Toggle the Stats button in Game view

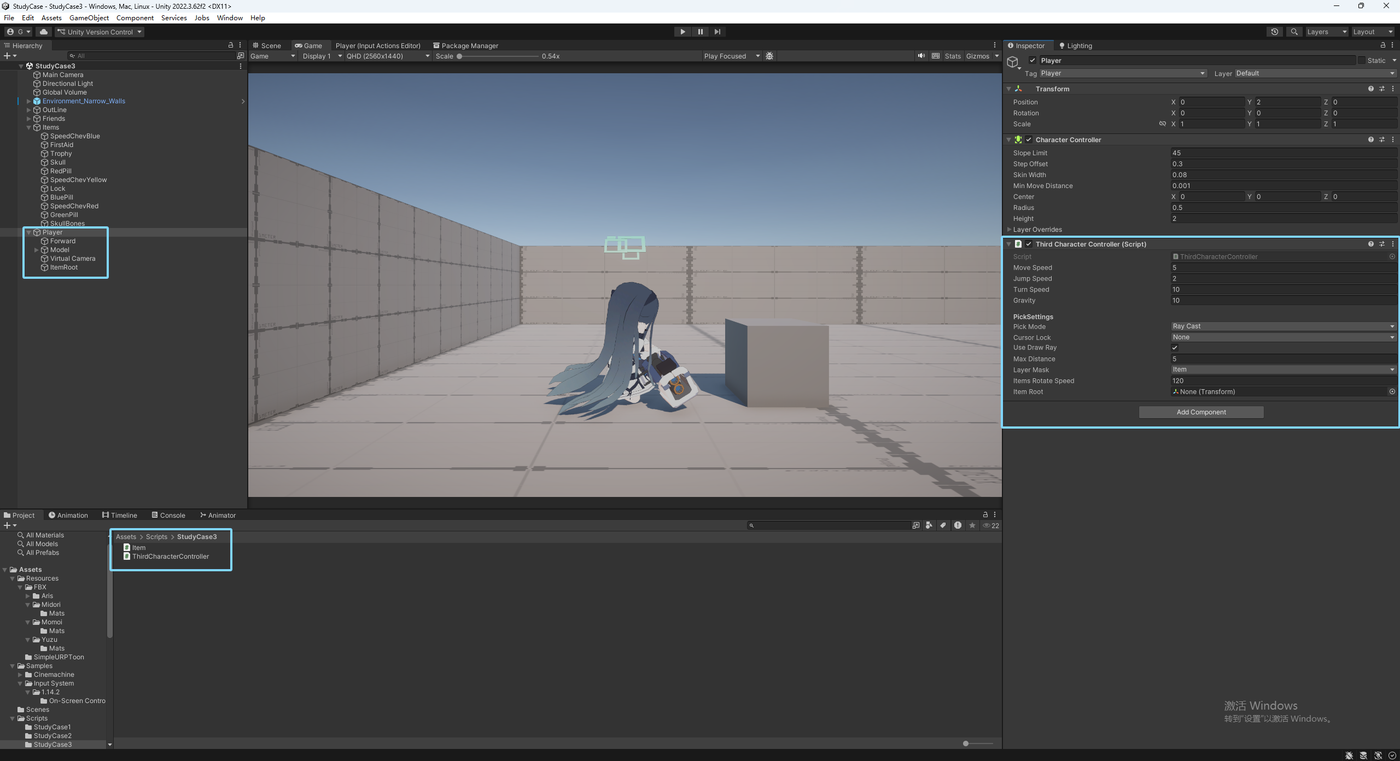[952, 56]
